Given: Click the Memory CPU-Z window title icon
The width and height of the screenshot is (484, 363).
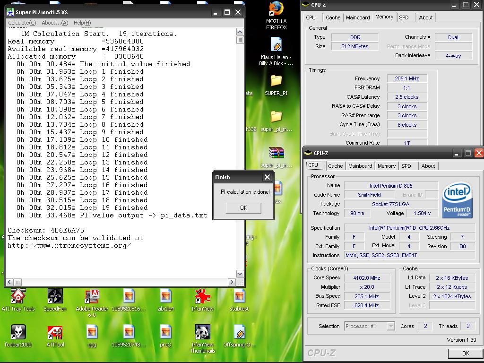Looking at the screenshot, I should [306, 5].
